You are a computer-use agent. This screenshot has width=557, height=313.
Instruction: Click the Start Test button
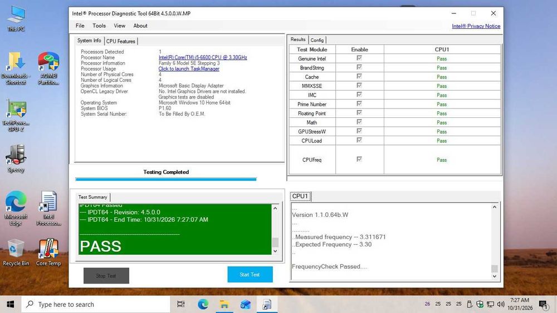click(250, 275)
